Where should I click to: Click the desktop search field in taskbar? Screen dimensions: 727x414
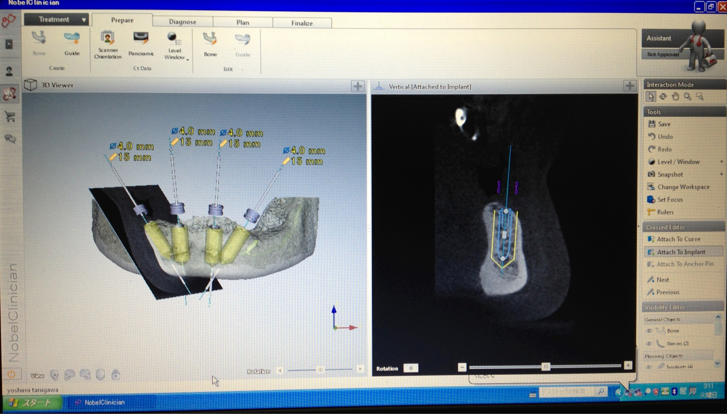(566, 391)
